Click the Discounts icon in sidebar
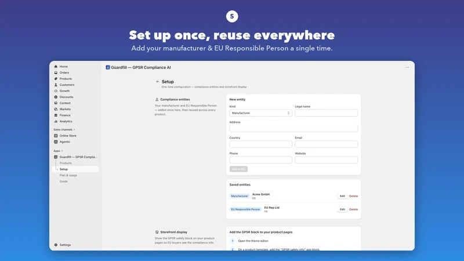The image size is (464, 261). (x=56, y=97)
